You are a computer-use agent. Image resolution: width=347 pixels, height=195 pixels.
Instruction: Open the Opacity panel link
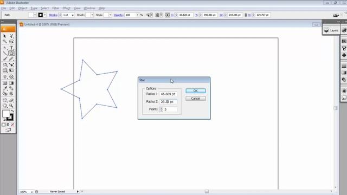click(x=118, y=15)
